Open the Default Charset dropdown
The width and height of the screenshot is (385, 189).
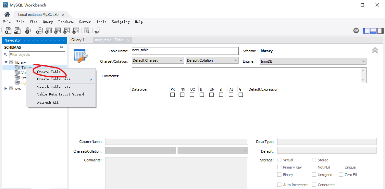pos(158,60)
